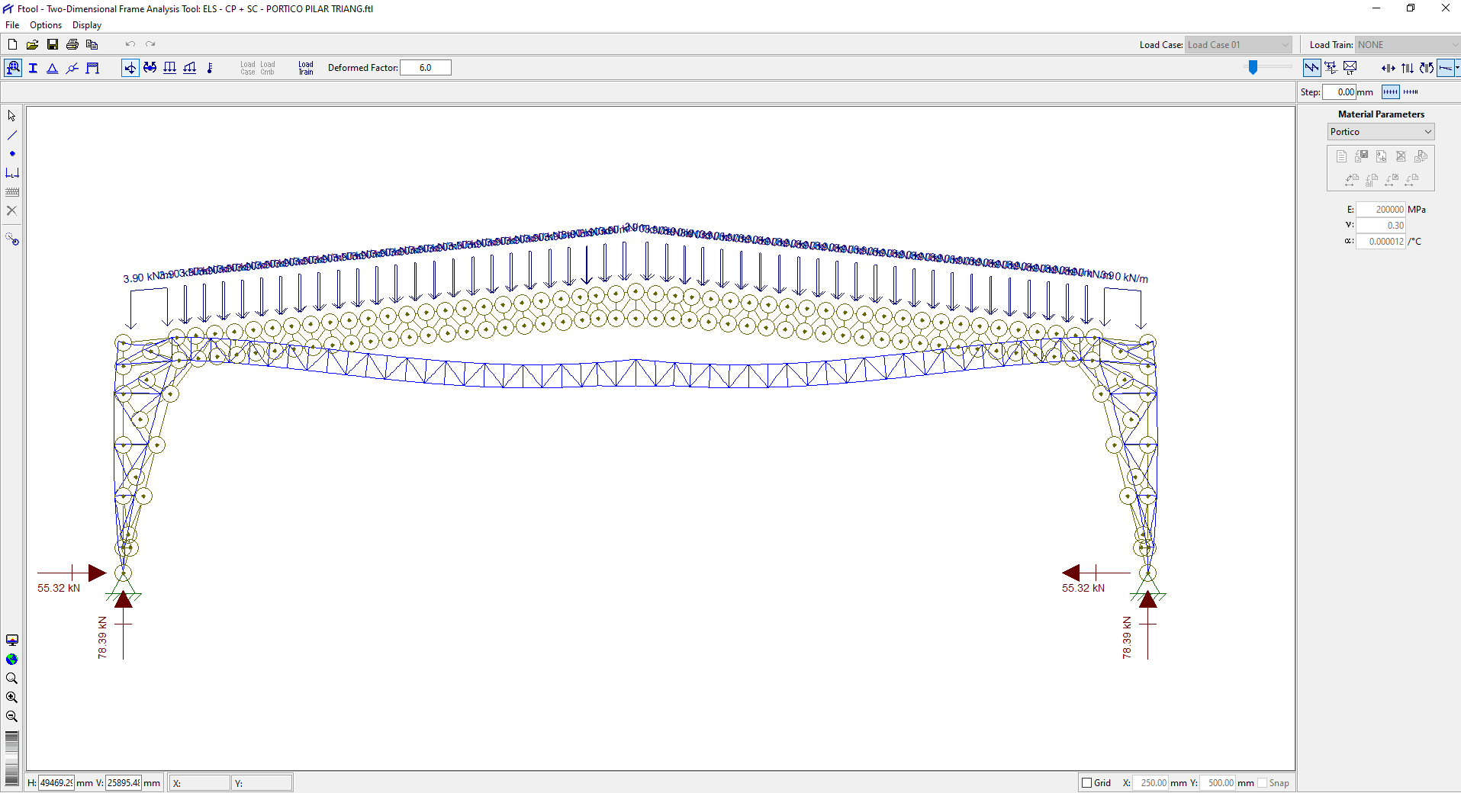Image resolution: width=1461 pixels, height=793 pixels.
Task: Click the rename material icon
Action: coord(1381,156)
